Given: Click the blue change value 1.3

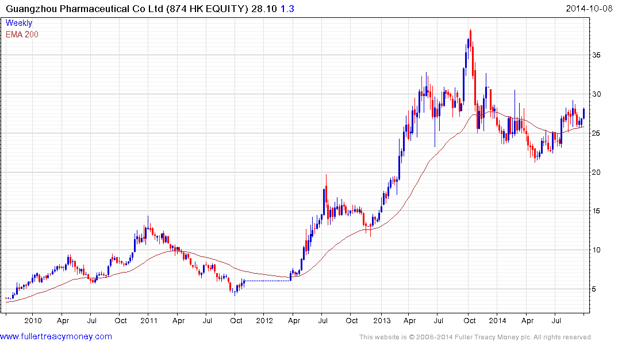Looking at the screenshot, I should click(287, 9).
